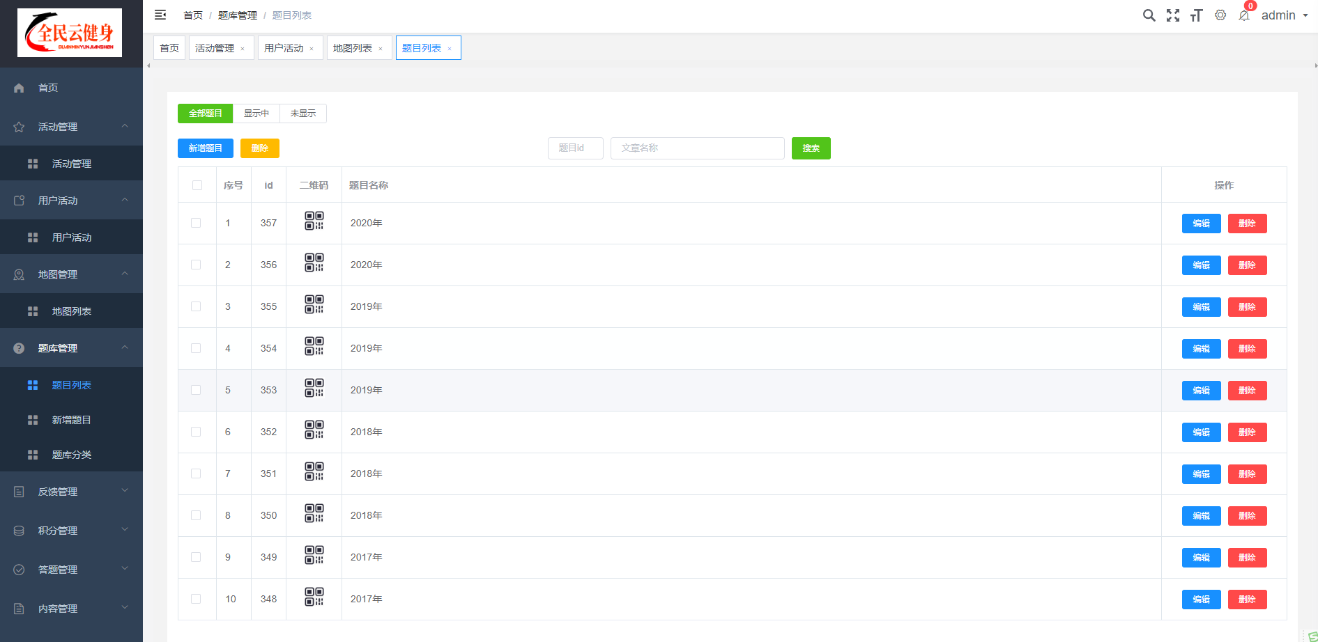View the QR code for id 350
Screen dimensions: 1318x642
click(314, 513)
